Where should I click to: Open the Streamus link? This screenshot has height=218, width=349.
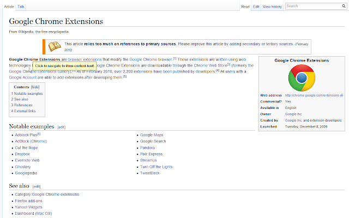[x=148, y=160]
